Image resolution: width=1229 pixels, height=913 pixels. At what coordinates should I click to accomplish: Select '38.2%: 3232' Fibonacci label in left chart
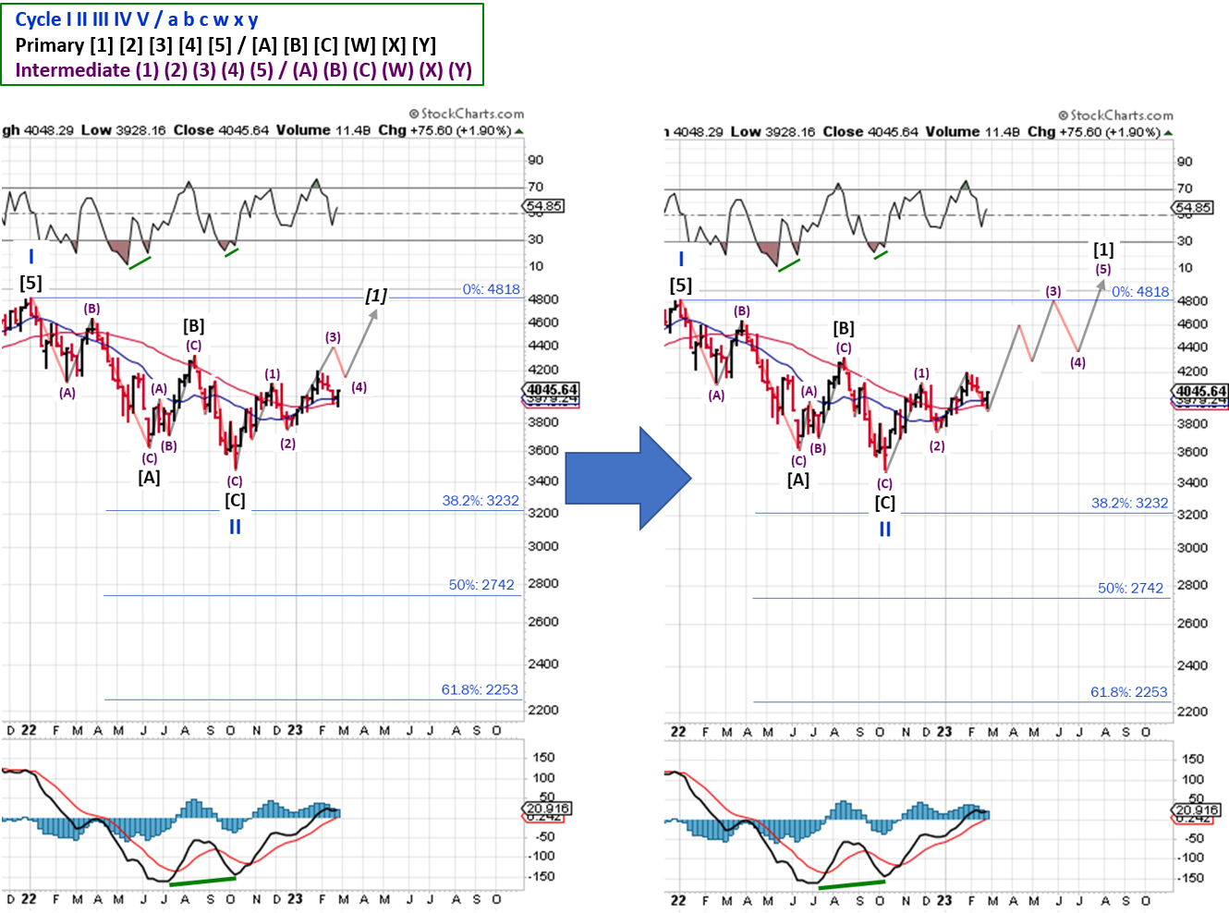click(x=481, y=501)
